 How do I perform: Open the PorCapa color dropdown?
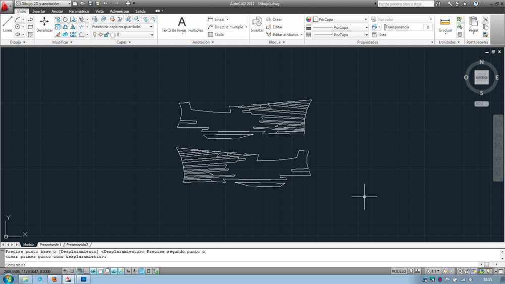pos(340,19)
